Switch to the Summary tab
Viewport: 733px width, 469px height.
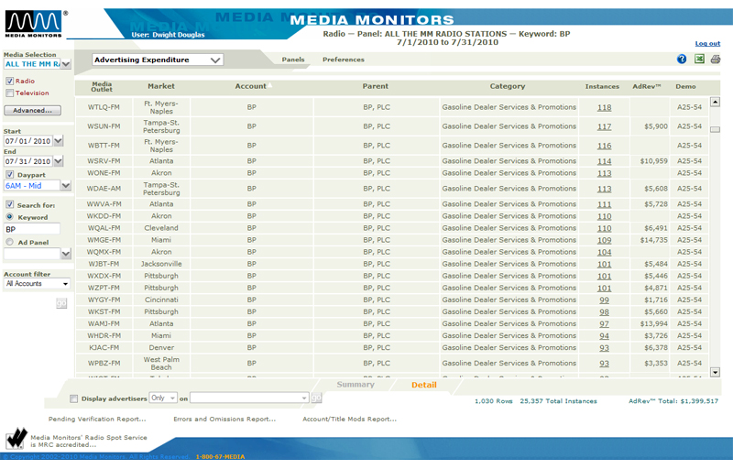(x=356, y=385)
